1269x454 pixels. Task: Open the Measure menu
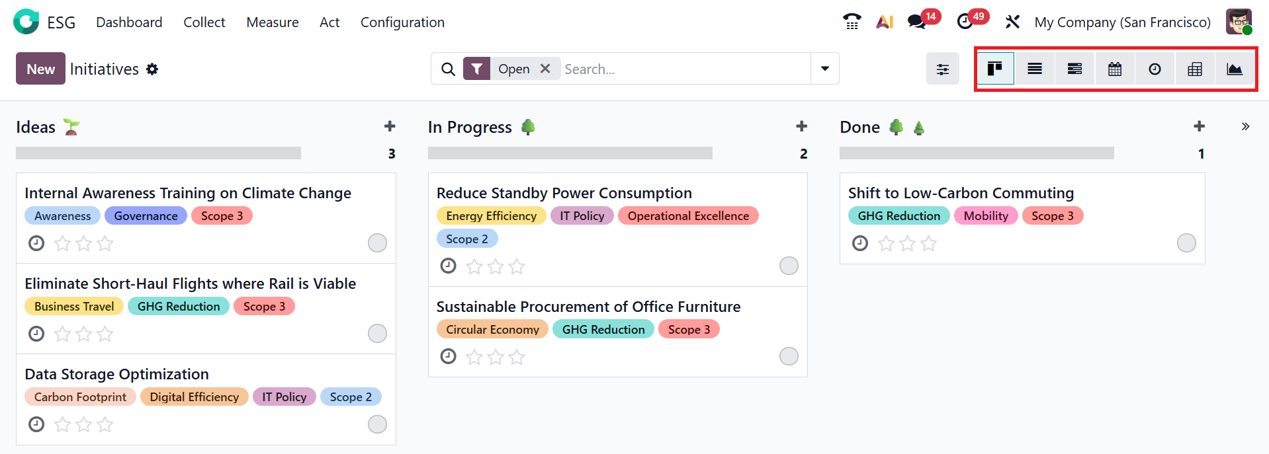(272, 22)
